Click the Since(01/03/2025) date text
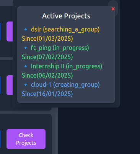This screenshot has width=140, height=154. tap(47, 38)
